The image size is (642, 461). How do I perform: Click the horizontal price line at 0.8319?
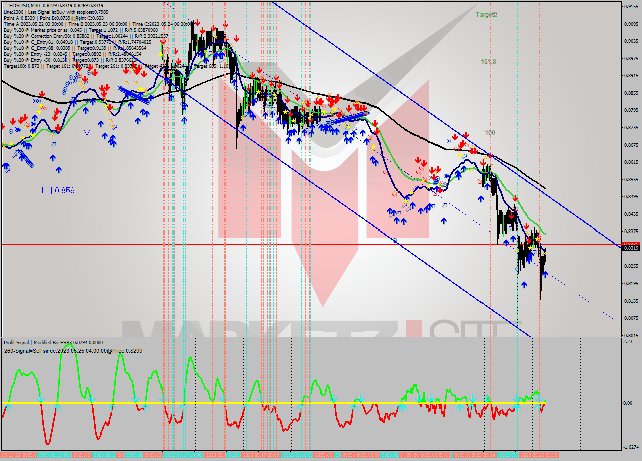[x=311, y=248]
